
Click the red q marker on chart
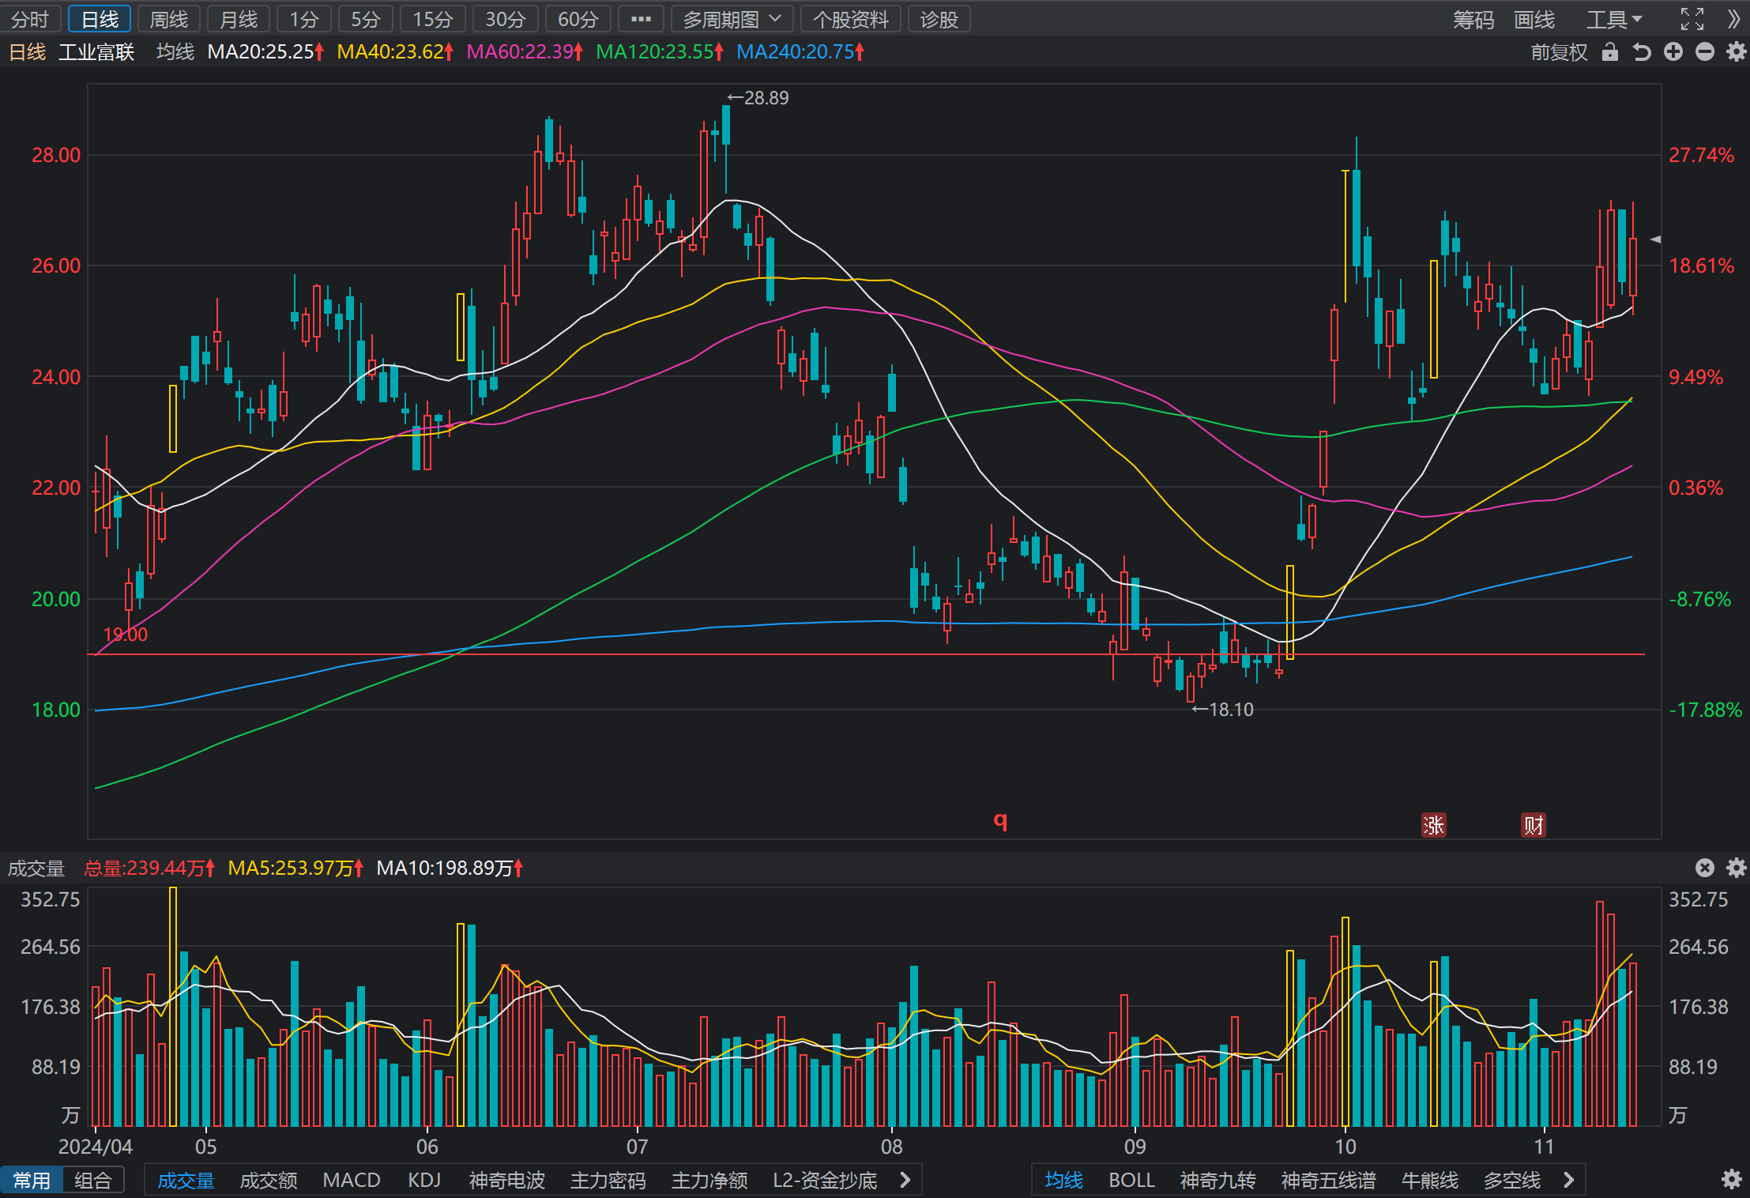point(1000,820)
